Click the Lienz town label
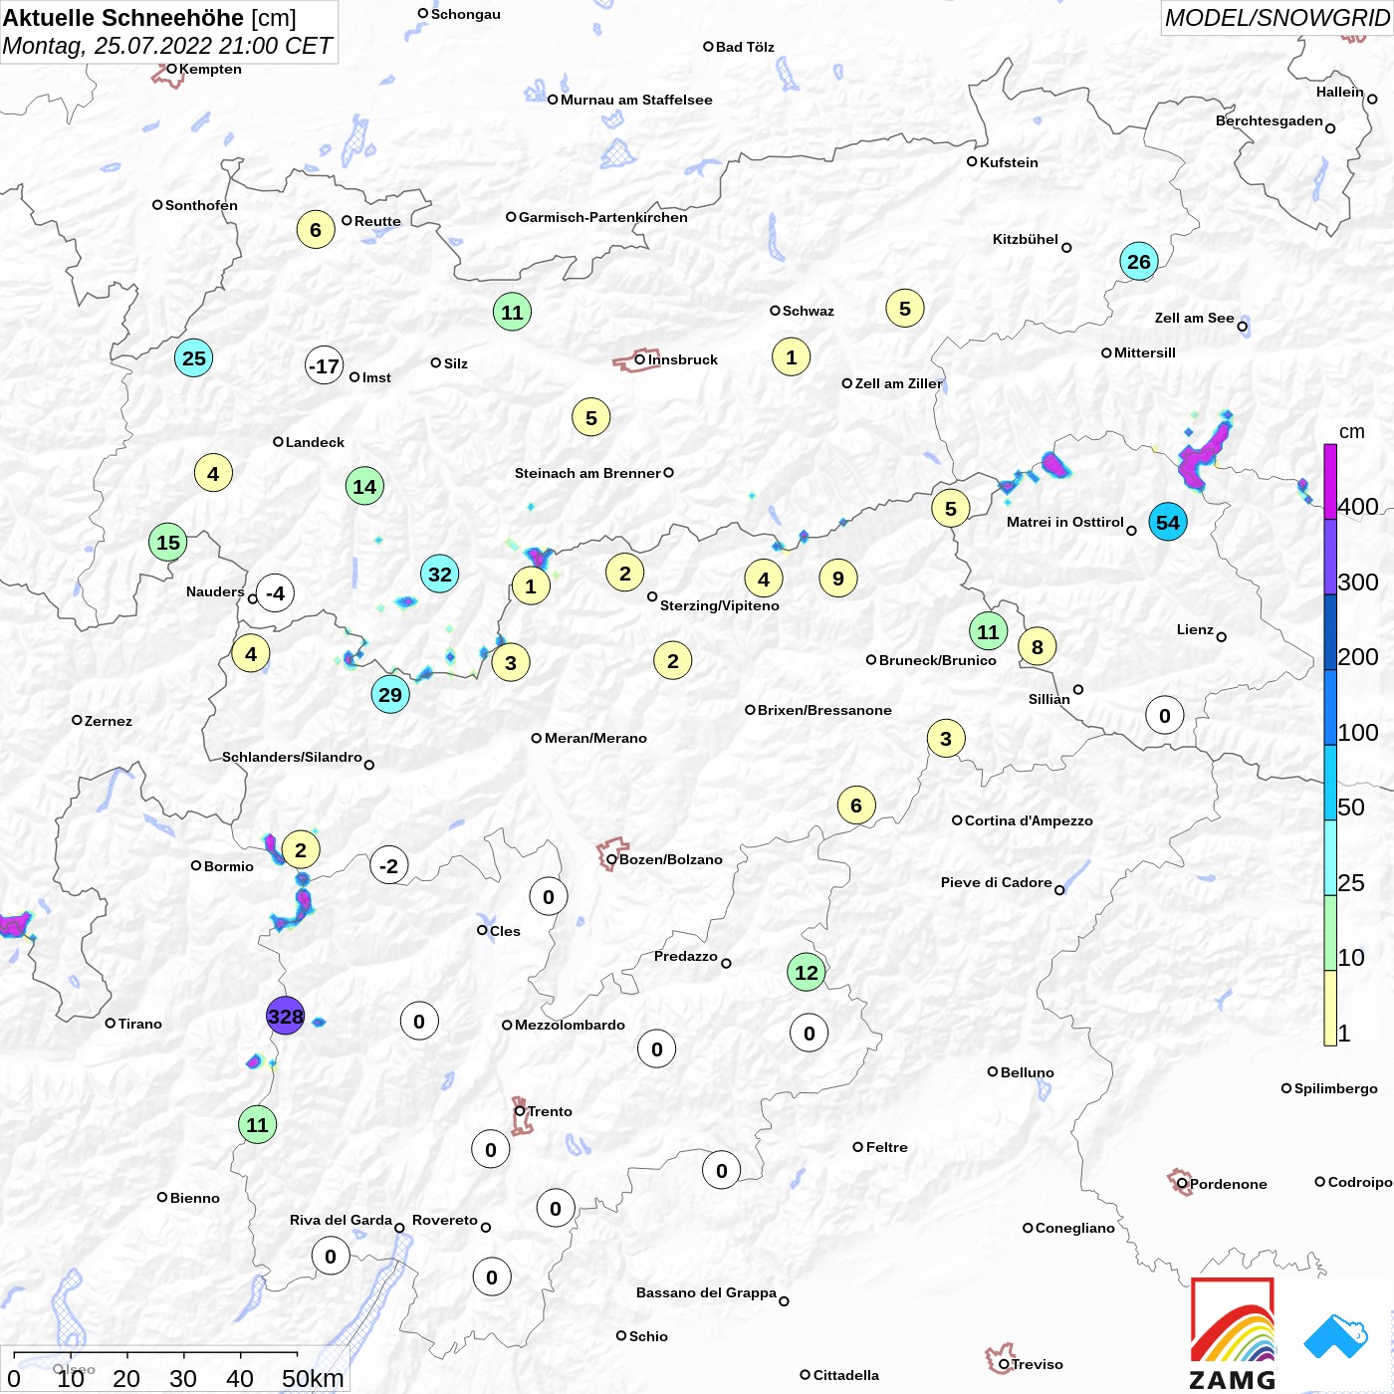Viewport: 1394px width, 1394px height. point(1195,629)
